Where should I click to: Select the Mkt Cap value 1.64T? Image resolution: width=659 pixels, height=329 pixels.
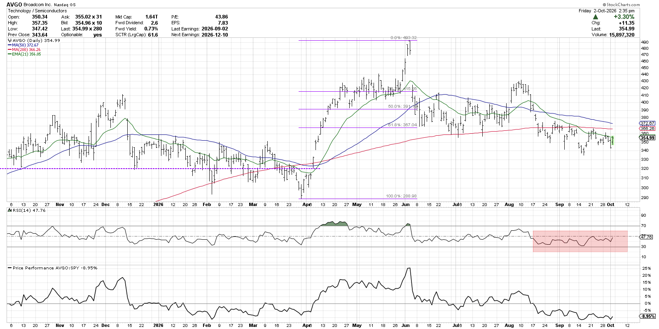click(152, 17)
